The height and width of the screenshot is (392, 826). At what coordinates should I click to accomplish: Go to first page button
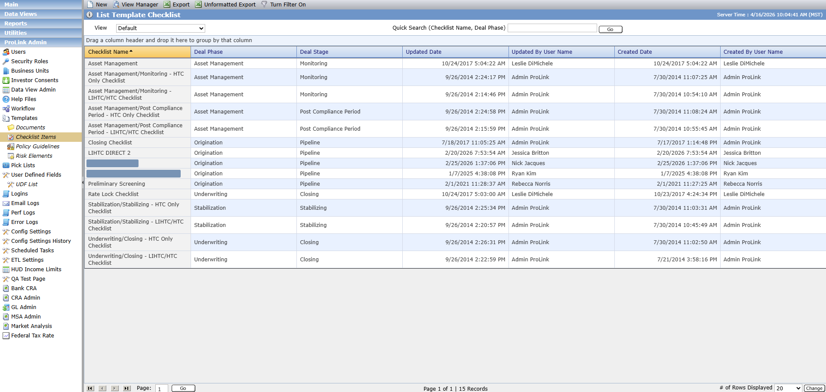click(90, 388)
